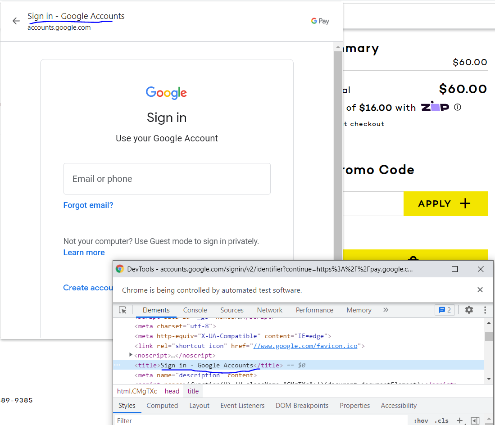Viewport: 495px width, 425px height.
Task: Click the Create account link
Action: pyautogui.click(x=88, y=288)
